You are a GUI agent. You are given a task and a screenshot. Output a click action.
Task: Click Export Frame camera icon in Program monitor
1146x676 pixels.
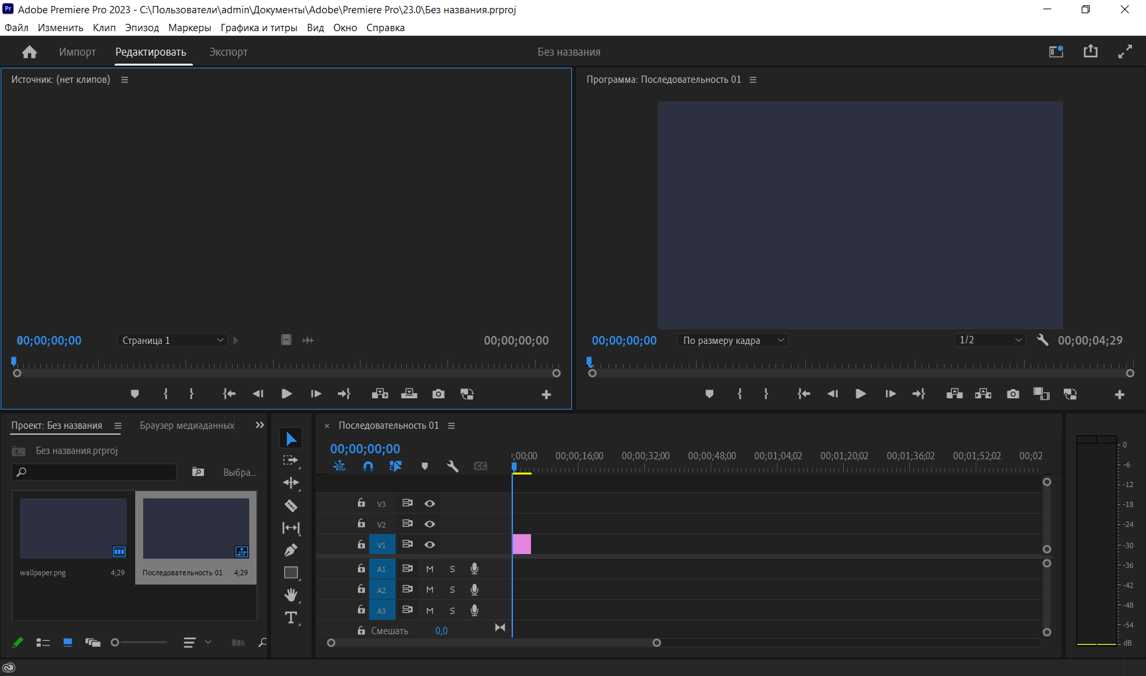pyautogui.click(x=1013, y=394)
